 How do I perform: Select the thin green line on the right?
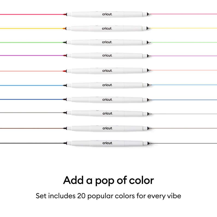click(x=183, y=42)
